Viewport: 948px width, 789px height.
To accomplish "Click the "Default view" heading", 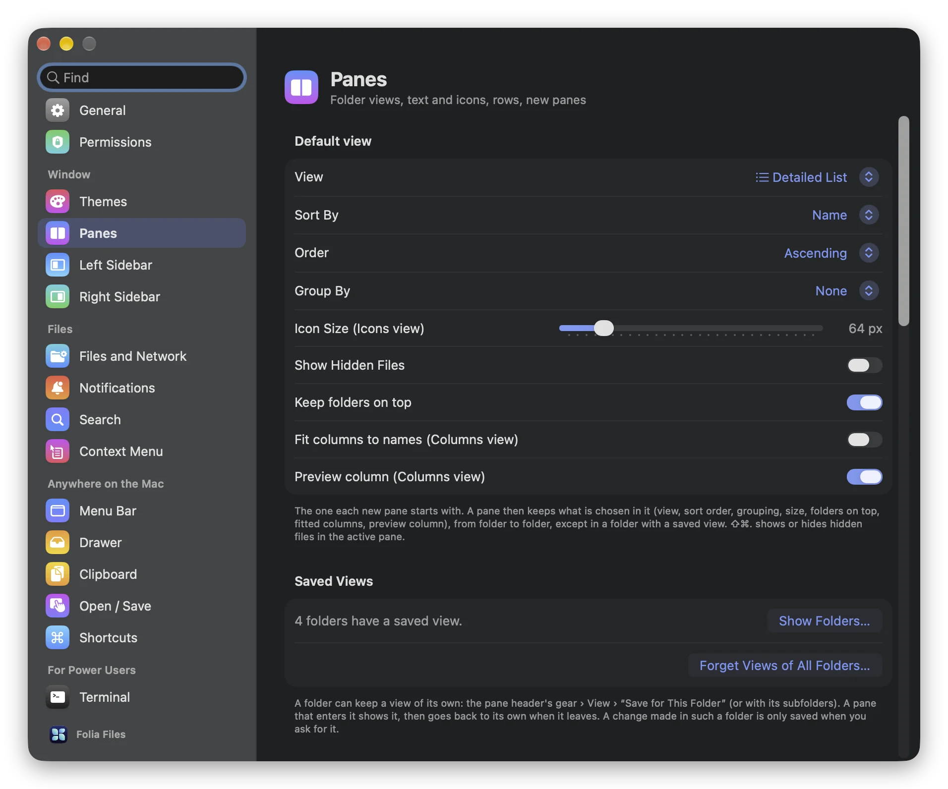I will pos(333,141).
